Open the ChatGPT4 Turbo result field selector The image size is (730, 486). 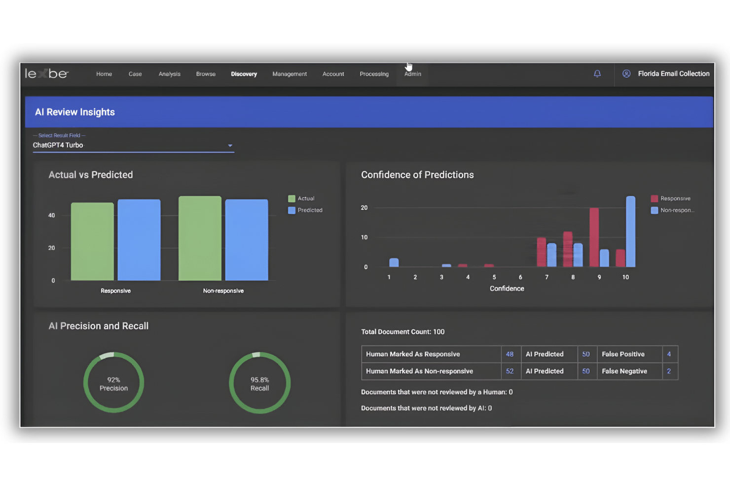133,145
